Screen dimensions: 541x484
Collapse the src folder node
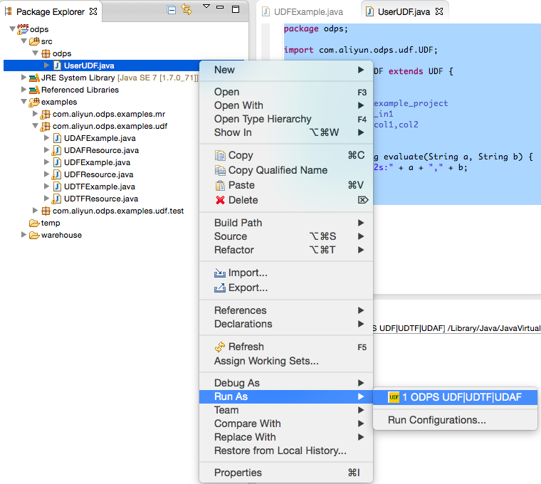[23, 41]
